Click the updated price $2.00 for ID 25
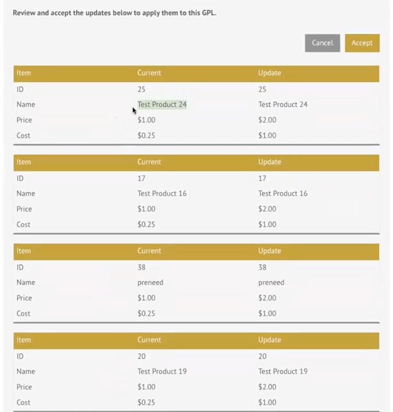 coord(267,120)
